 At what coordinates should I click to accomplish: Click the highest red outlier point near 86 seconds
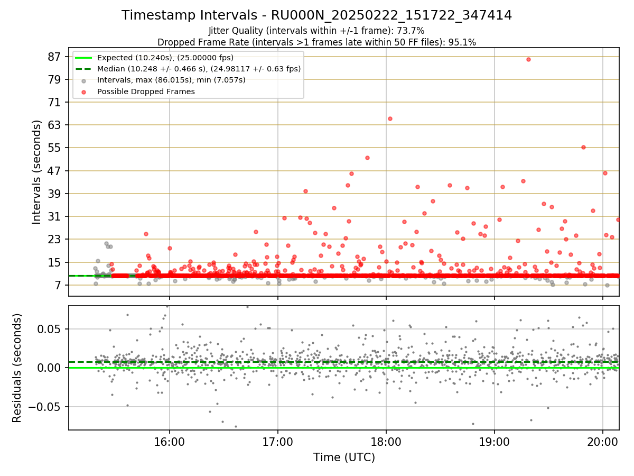pos(528,59)
